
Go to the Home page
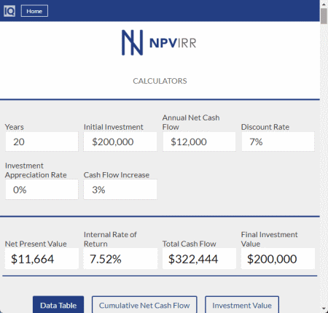point(34,11)
